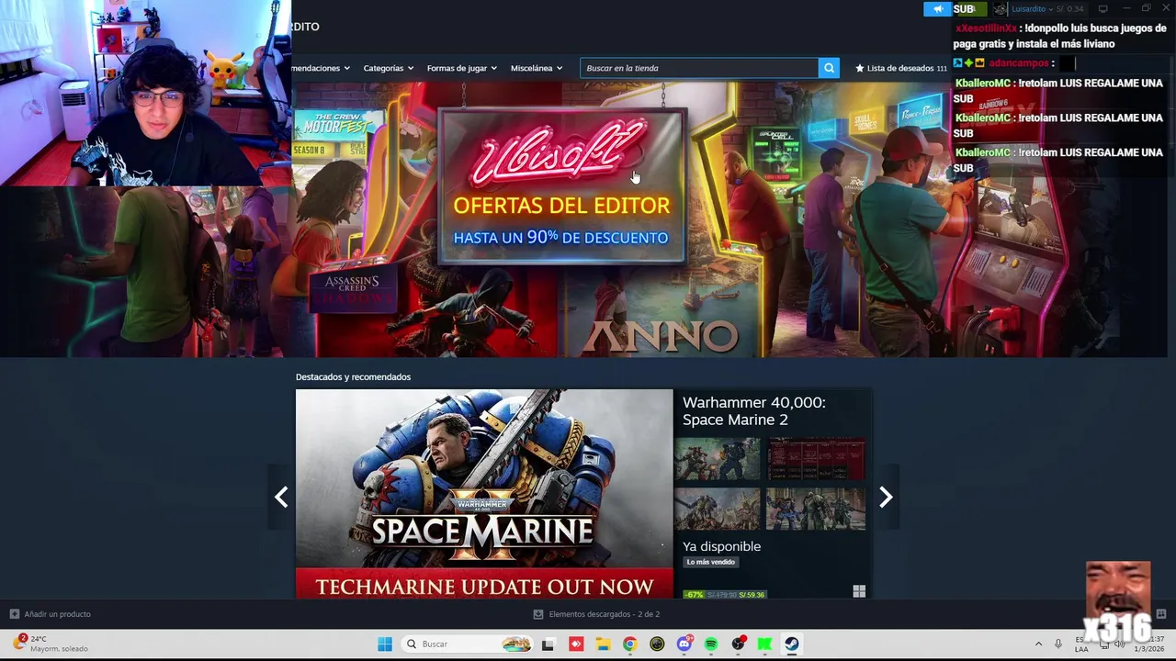The image size is (1176, 661).
Task: Click the wishlist star icon
Action: pos(860,68)
